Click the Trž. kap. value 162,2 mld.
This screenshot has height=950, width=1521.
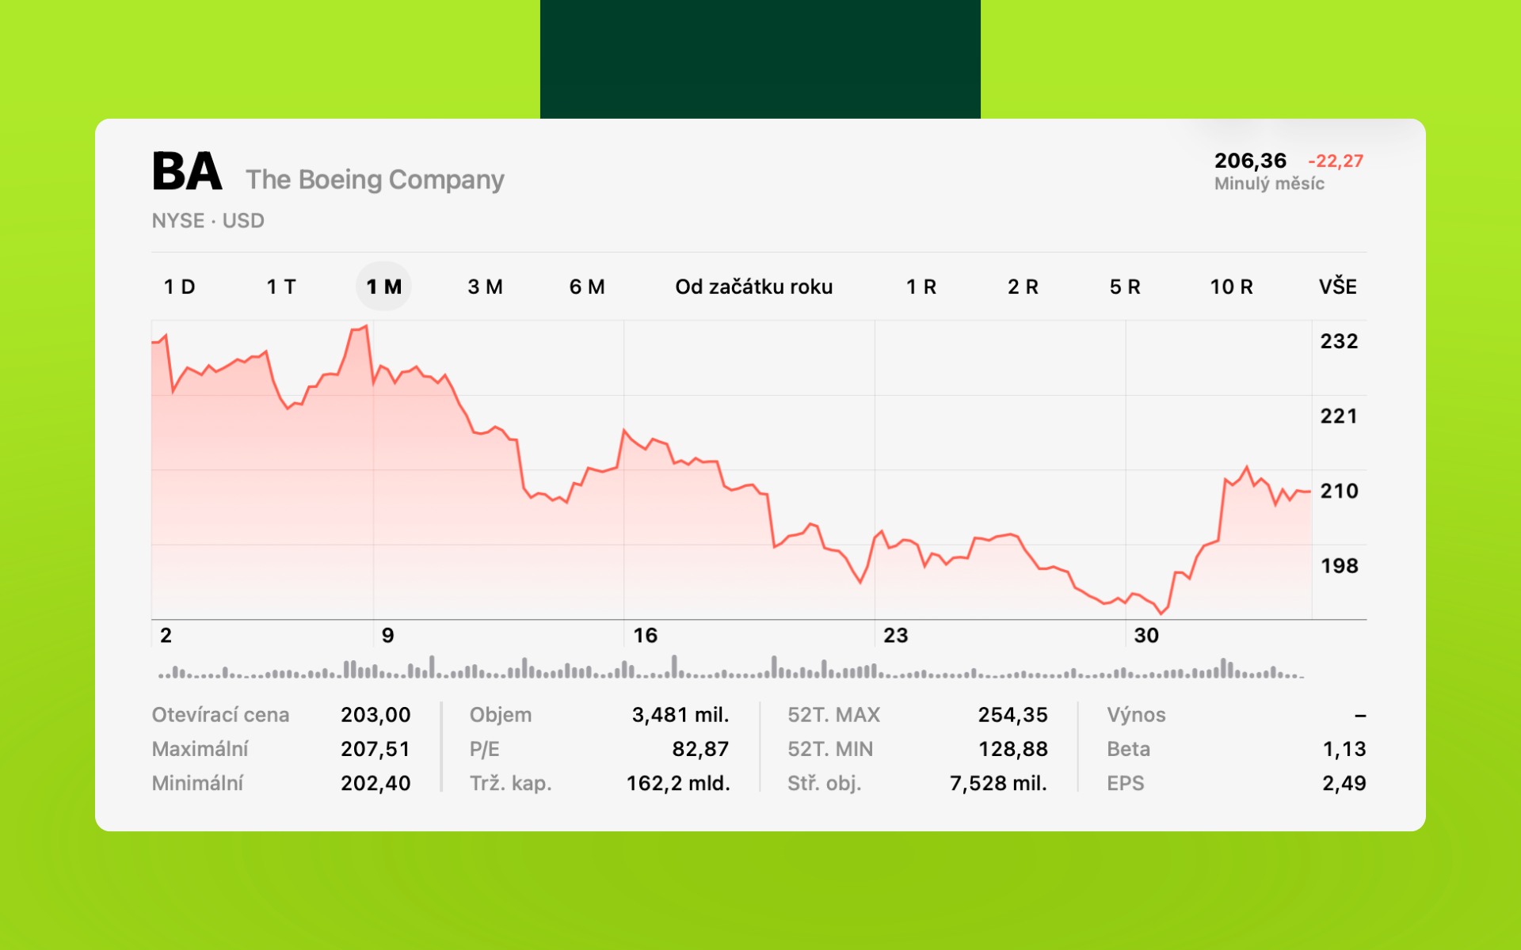pyautogui.click(x=677, y=783)
